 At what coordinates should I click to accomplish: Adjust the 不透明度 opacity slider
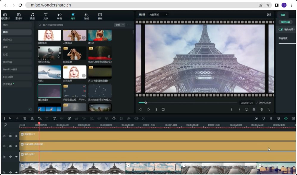(287, 43)
